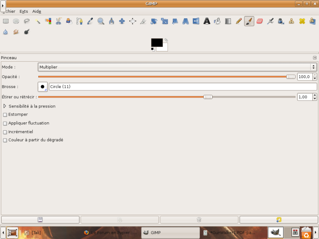Select the Color Picker eyedropper tool
Image resolution: width=319 pixels, height=239 pixels.
90,21
